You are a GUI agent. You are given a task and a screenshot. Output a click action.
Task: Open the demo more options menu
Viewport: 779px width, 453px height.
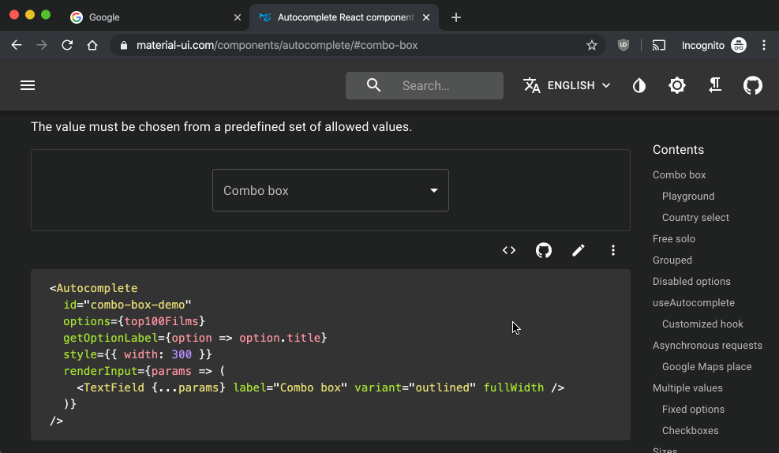[x=613, y=250]
